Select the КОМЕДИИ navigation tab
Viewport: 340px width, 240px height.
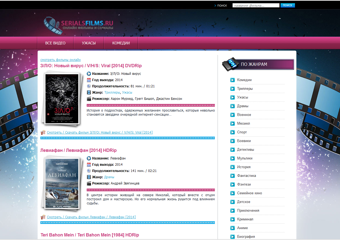point(121,43)
